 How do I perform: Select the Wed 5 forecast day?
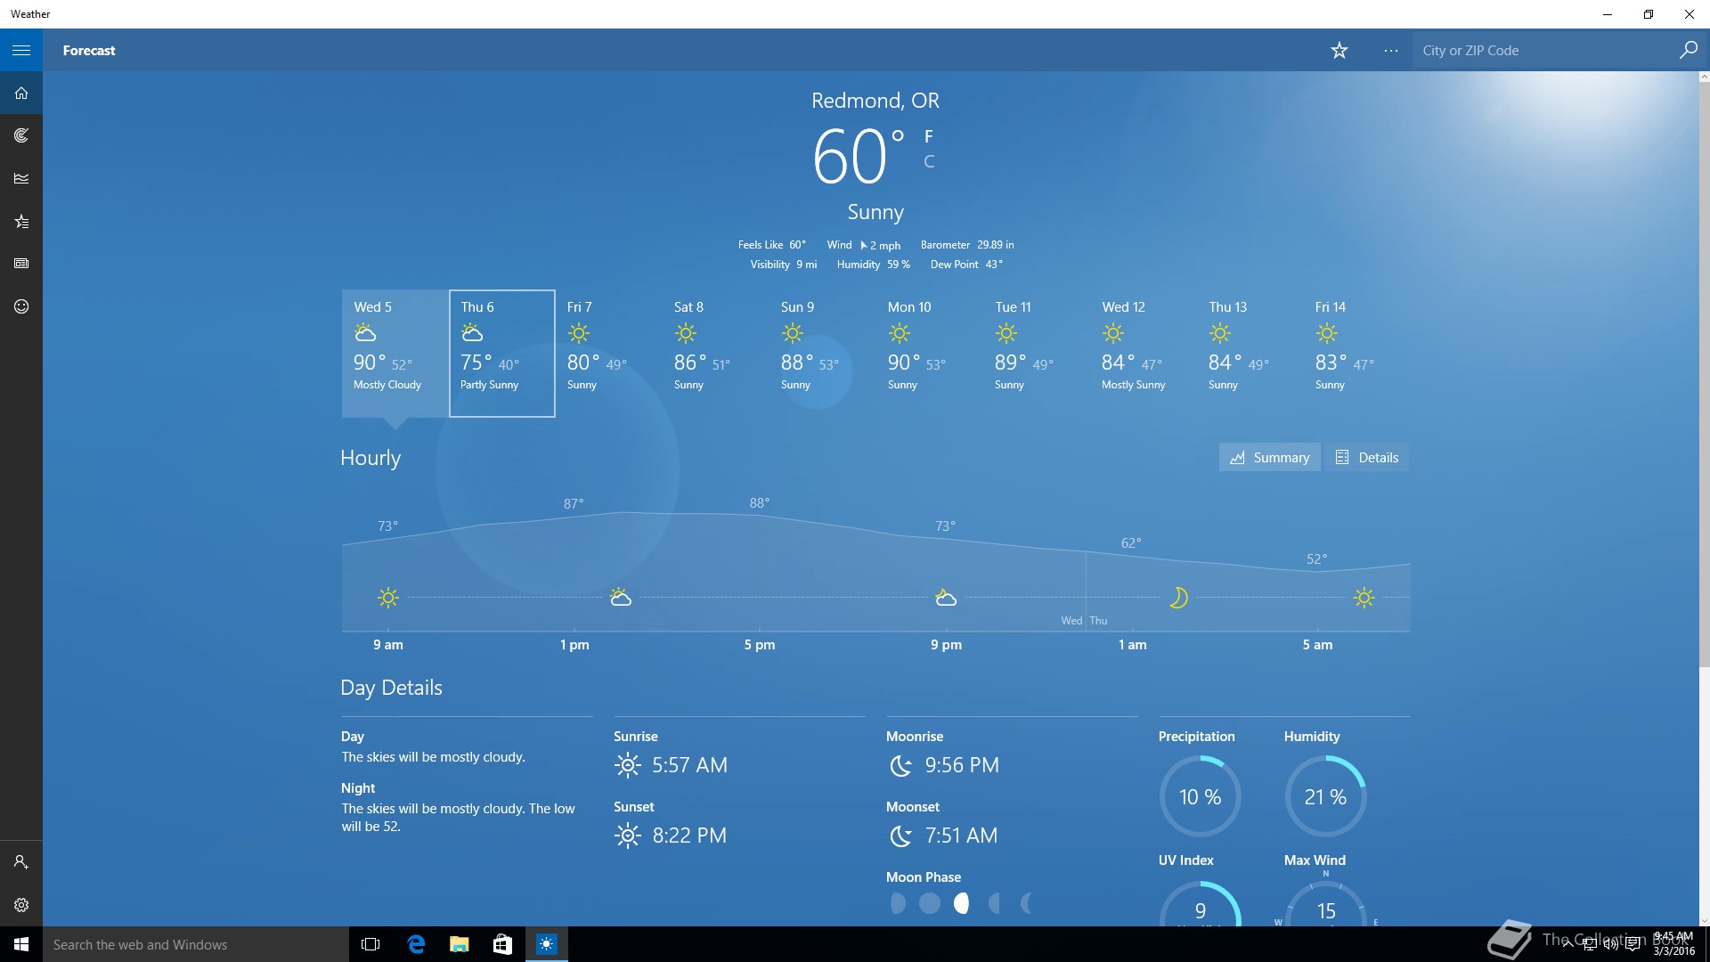pyautogui.click(x=395, y=353)
